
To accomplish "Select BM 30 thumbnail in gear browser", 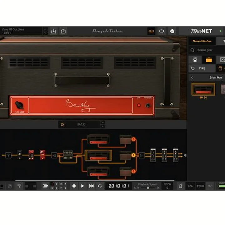I will (203, 89).
